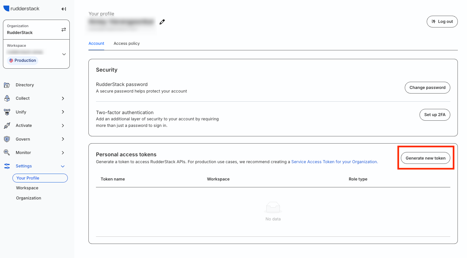This screenshot has width=467, height=258.
Task: Click the Token name column header
Action: pos(113,179)
